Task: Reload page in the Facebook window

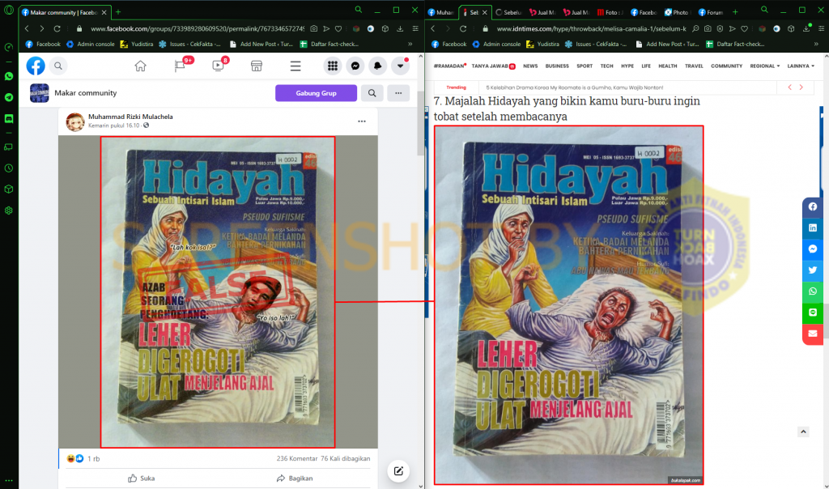Action: [57, 28]
